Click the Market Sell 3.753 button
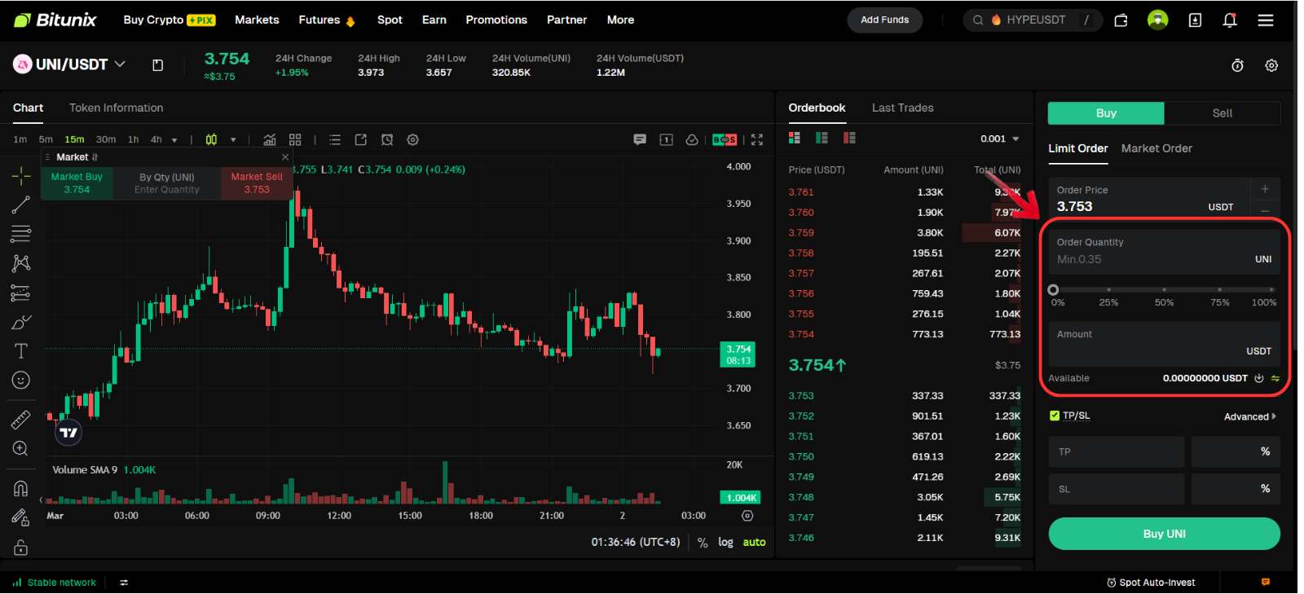The image size is (1304, 594). point(257,183)
